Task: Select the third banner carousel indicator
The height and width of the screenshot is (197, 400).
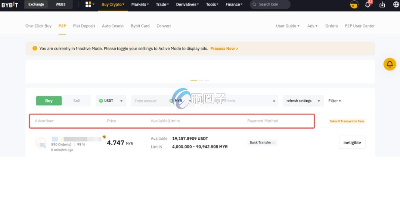Action: [207, 81]
